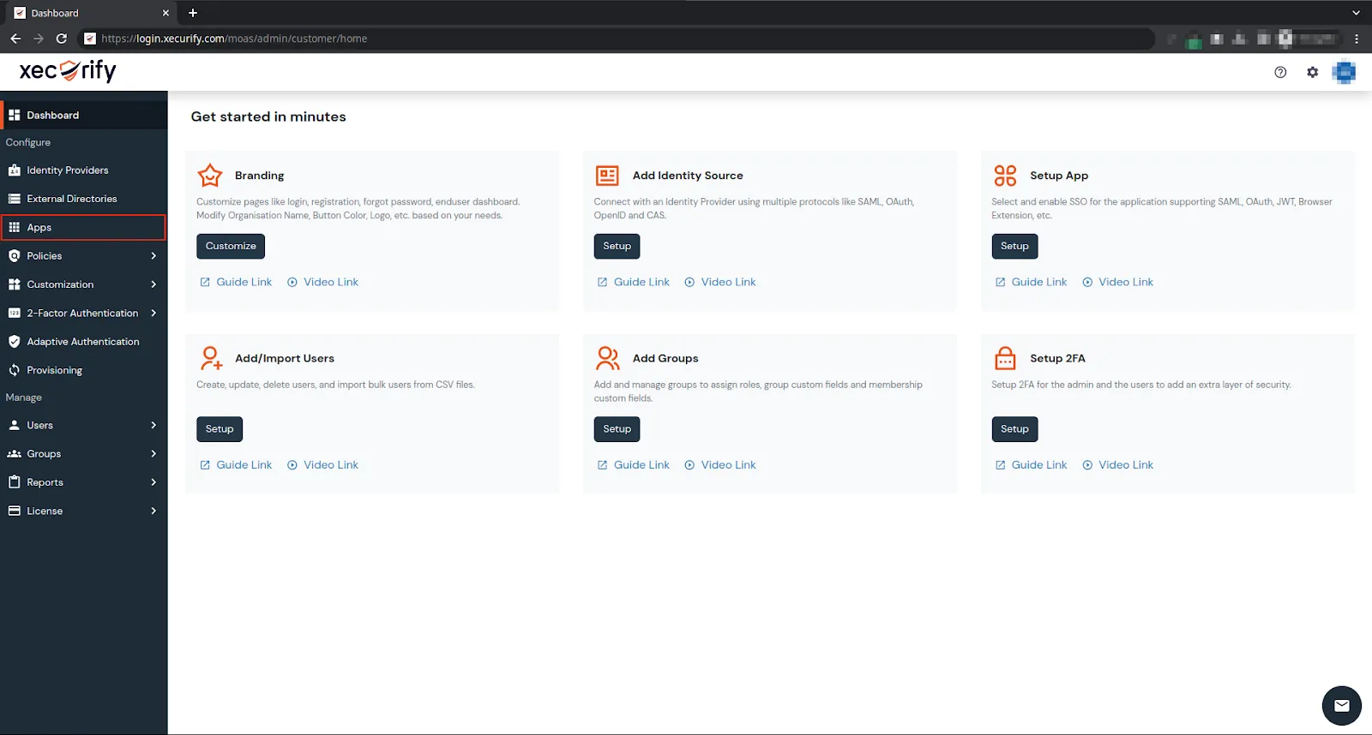
Task: Click the Groups people icon in sidebar
Action: [15, 454]
